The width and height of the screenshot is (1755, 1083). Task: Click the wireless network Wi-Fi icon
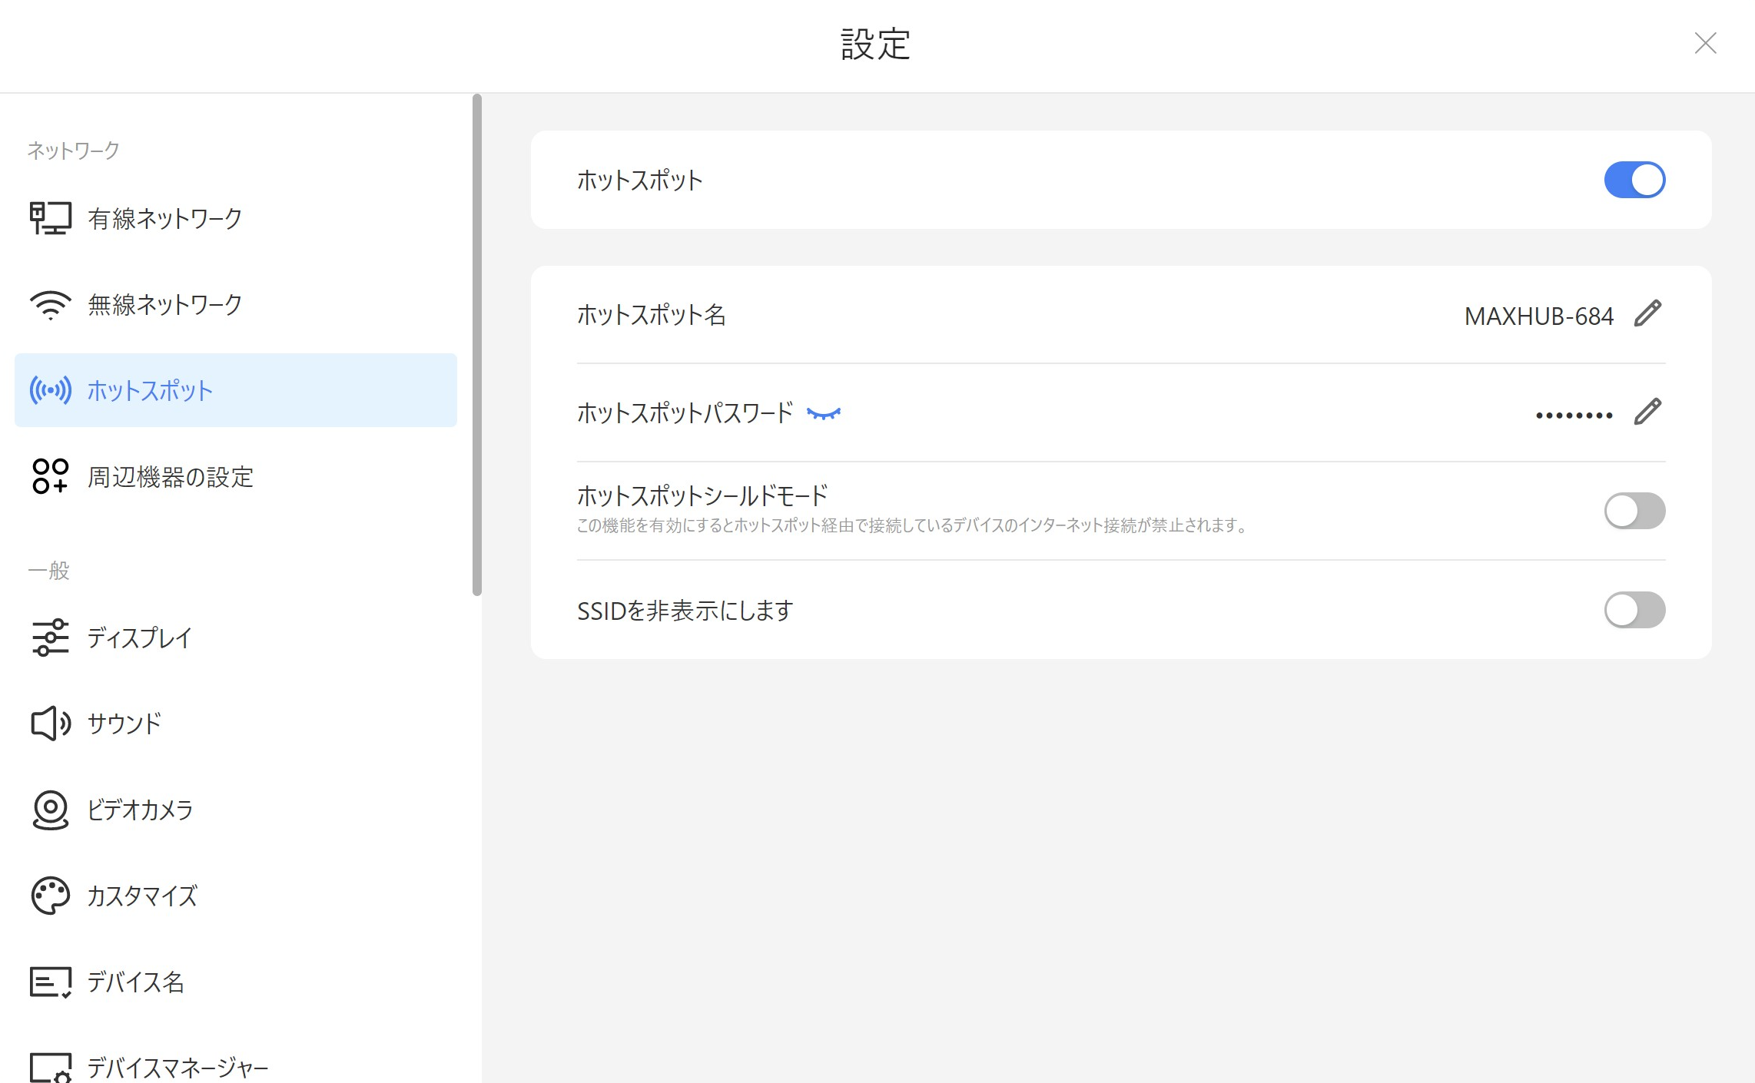coord(50,305)
